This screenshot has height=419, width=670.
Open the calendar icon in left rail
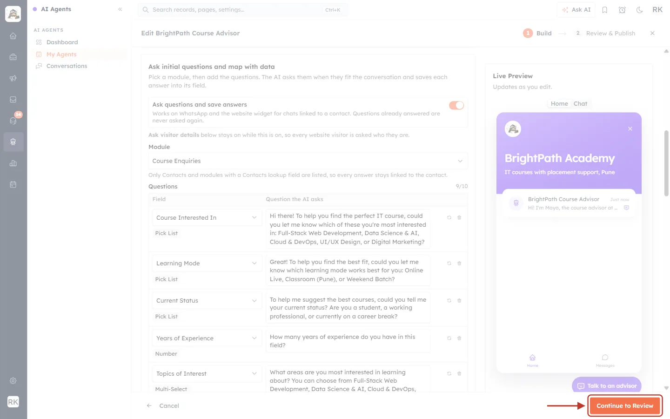click(x=13, y=184)
